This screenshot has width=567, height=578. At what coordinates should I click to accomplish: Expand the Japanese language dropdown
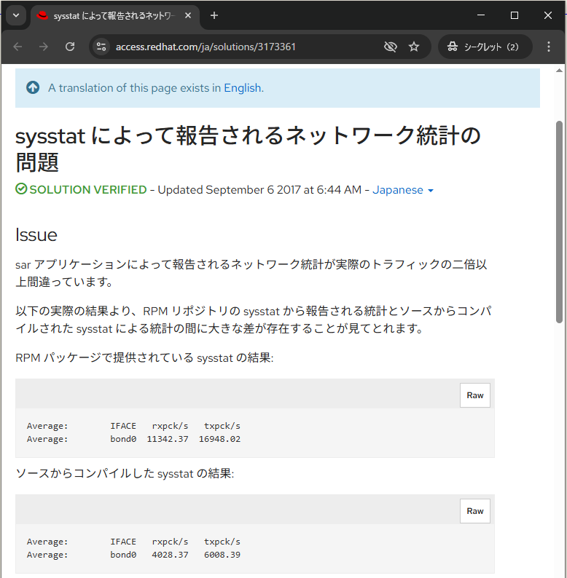click(403, 190)
